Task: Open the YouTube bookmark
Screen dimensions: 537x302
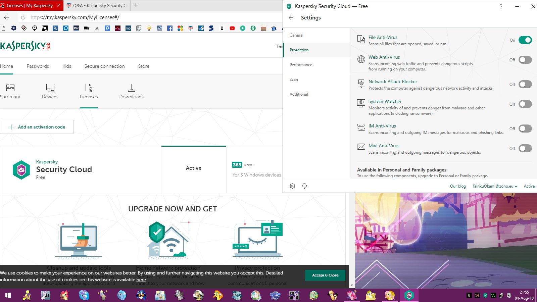Action: tap(232, 29)
